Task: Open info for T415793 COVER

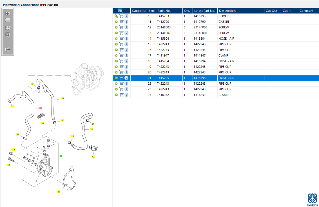Action: pos(126,16)
